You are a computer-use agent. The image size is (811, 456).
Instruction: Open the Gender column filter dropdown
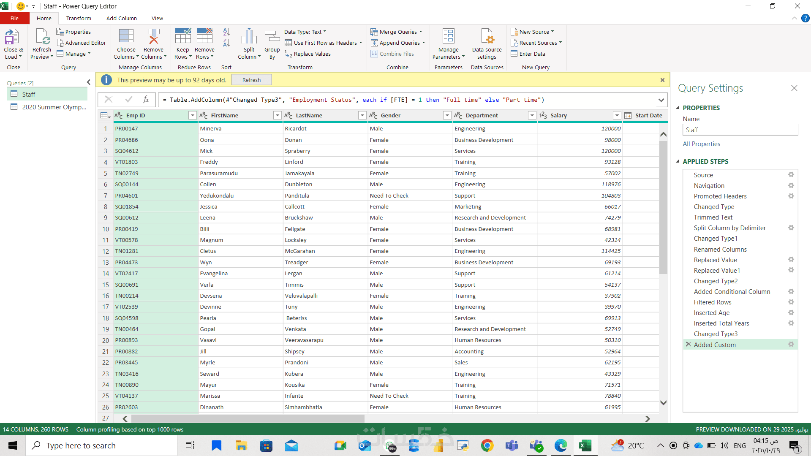tap(447, 115)
